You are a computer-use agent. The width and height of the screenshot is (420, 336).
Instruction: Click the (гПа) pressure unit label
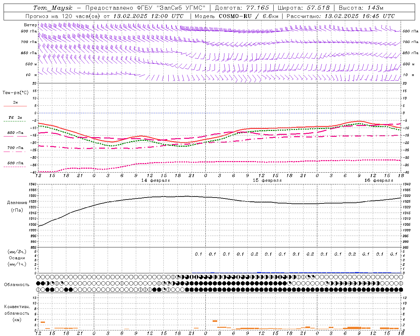pos(17,210)
